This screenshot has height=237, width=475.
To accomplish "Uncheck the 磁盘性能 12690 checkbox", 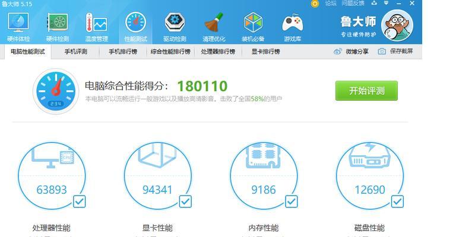I will (x=397, y=201).
